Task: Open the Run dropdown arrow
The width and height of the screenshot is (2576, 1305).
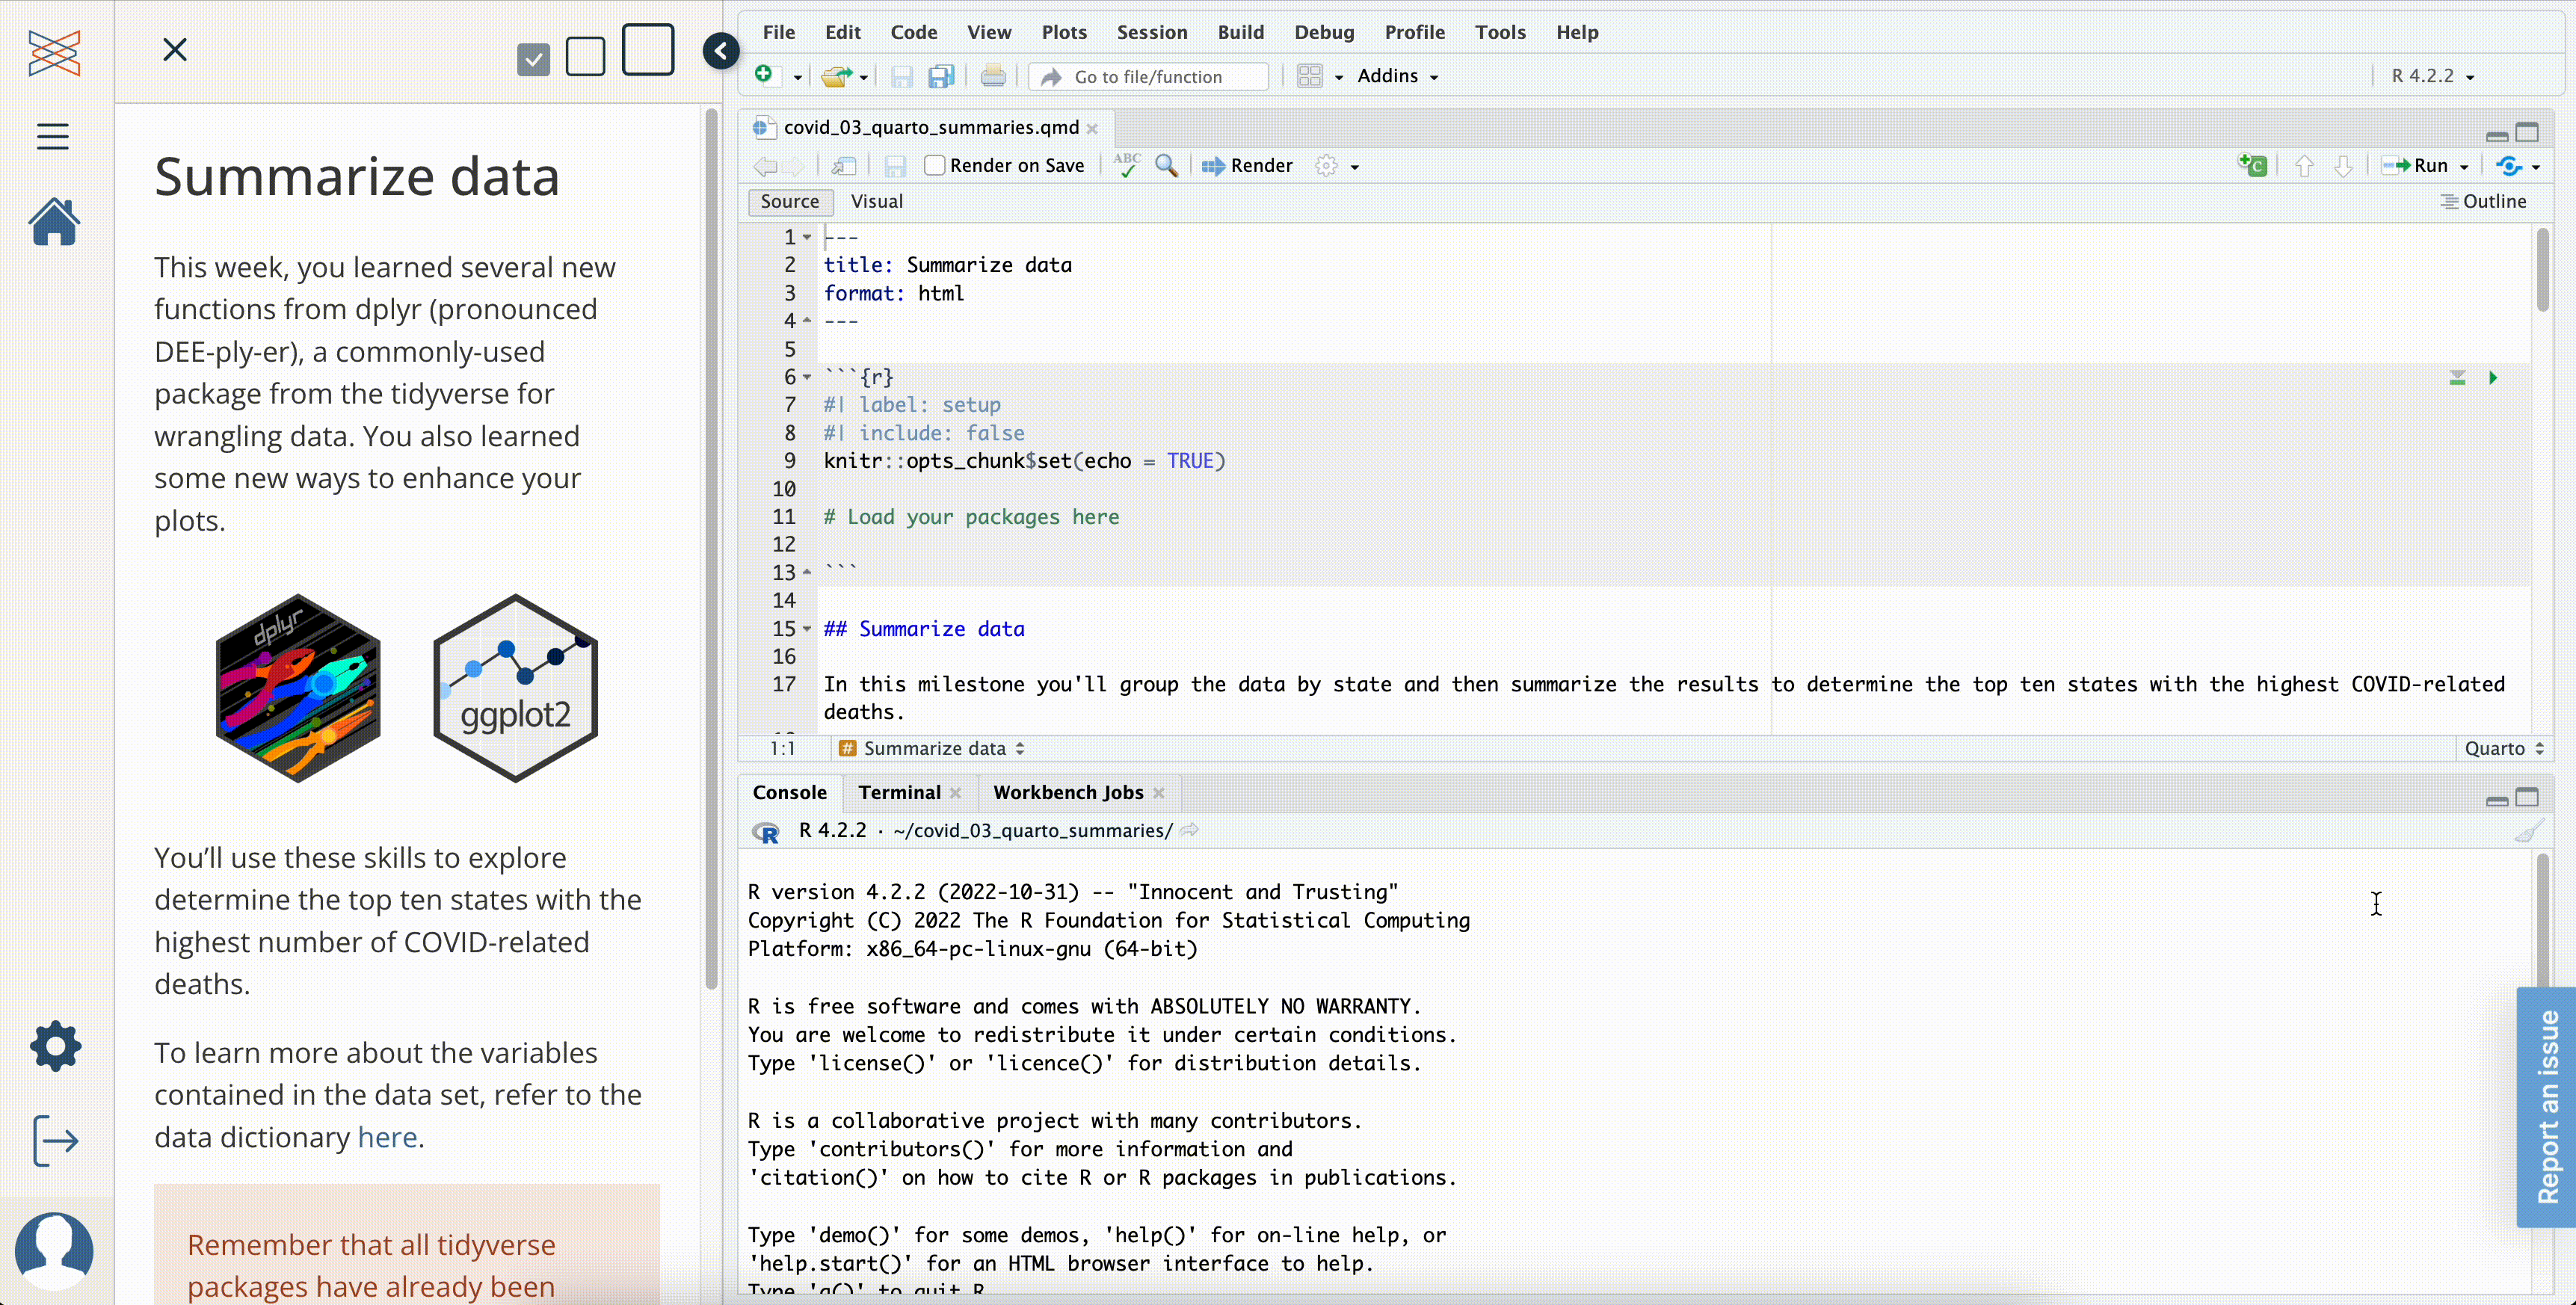Action: coord(2464,167)
